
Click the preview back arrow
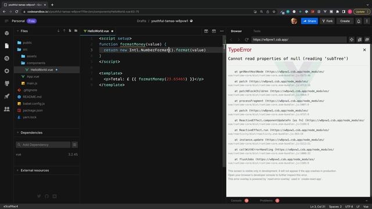point(231,39)
